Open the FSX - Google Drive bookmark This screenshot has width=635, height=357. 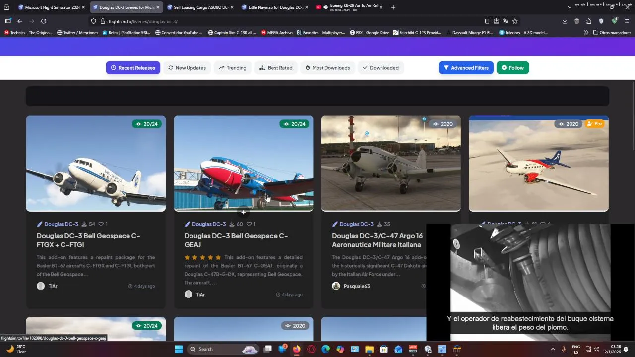(370, 33)
